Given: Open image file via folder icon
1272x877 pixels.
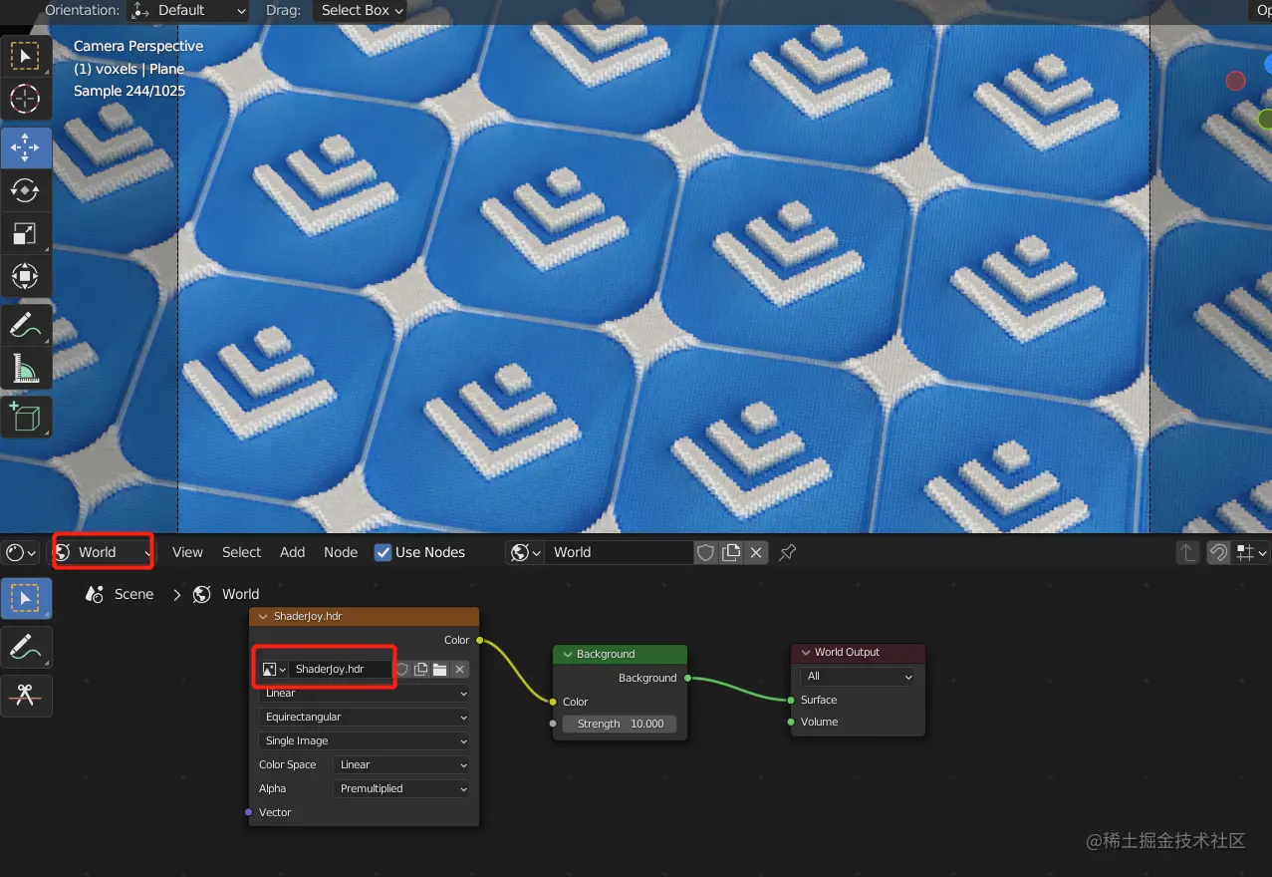Looking at the screenshot, I should point(439,670).
